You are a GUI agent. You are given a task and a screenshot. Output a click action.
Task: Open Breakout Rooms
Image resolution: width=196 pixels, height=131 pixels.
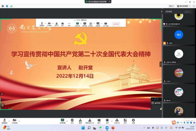[117, 121]
